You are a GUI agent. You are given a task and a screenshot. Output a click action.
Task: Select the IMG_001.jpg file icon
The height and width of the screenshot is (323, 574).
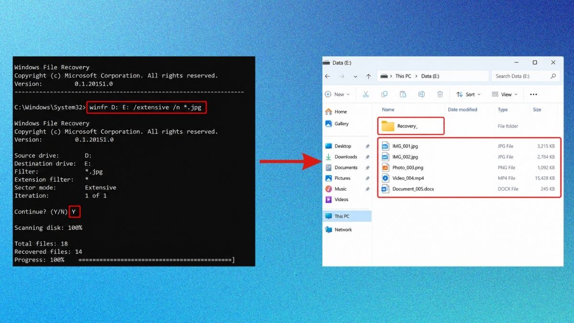[386, 146]
